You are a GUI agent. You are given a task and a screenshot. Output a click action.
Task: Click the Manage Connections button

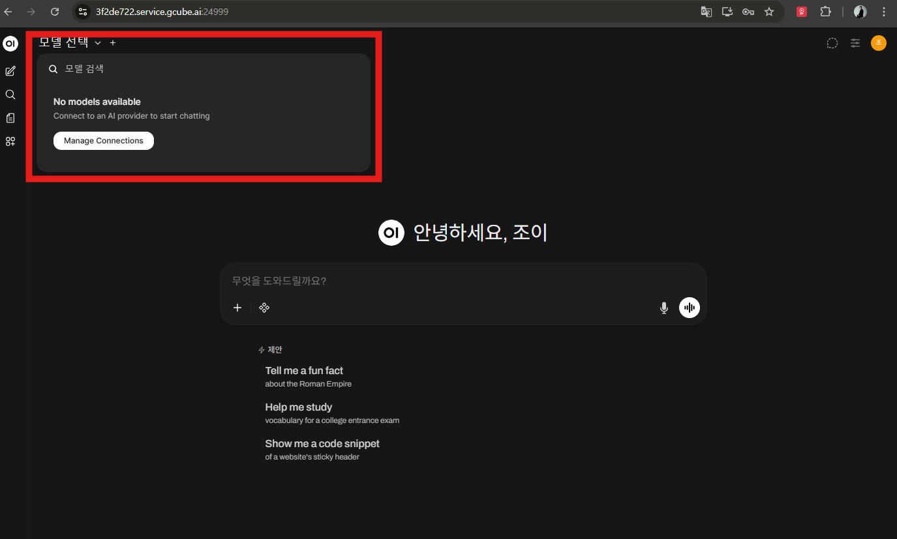tap(103, 140)
